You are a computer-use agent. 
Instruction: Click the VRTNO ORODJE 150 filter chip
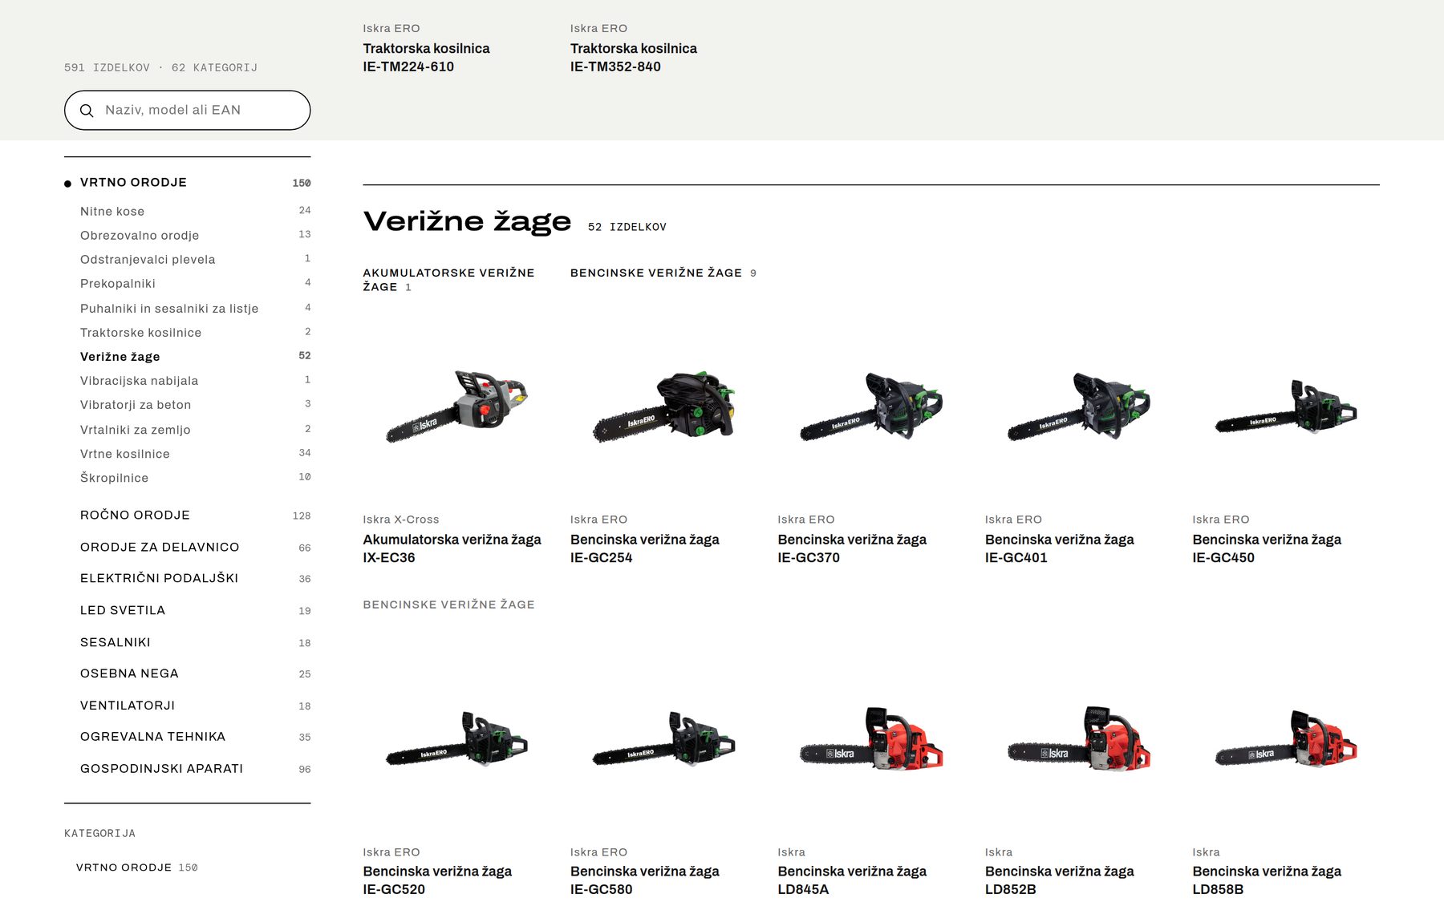pos(136,868)
